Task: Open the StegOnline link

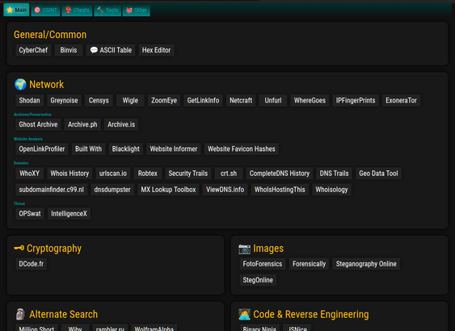Action: click(x=258, y=280)
